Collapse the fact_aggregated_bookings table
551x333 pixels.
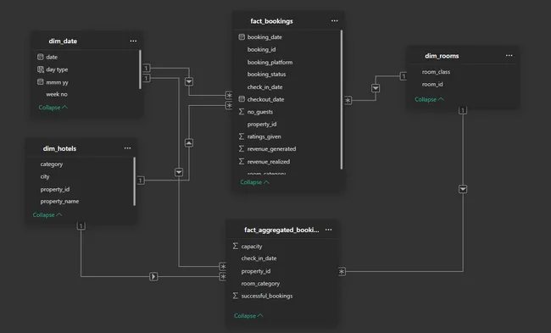248,315
